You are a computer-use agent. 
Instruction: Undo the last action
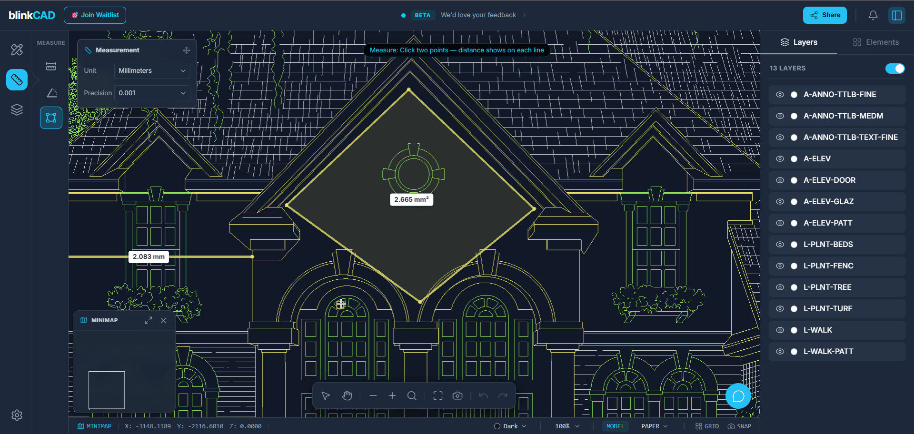point(484,395)
